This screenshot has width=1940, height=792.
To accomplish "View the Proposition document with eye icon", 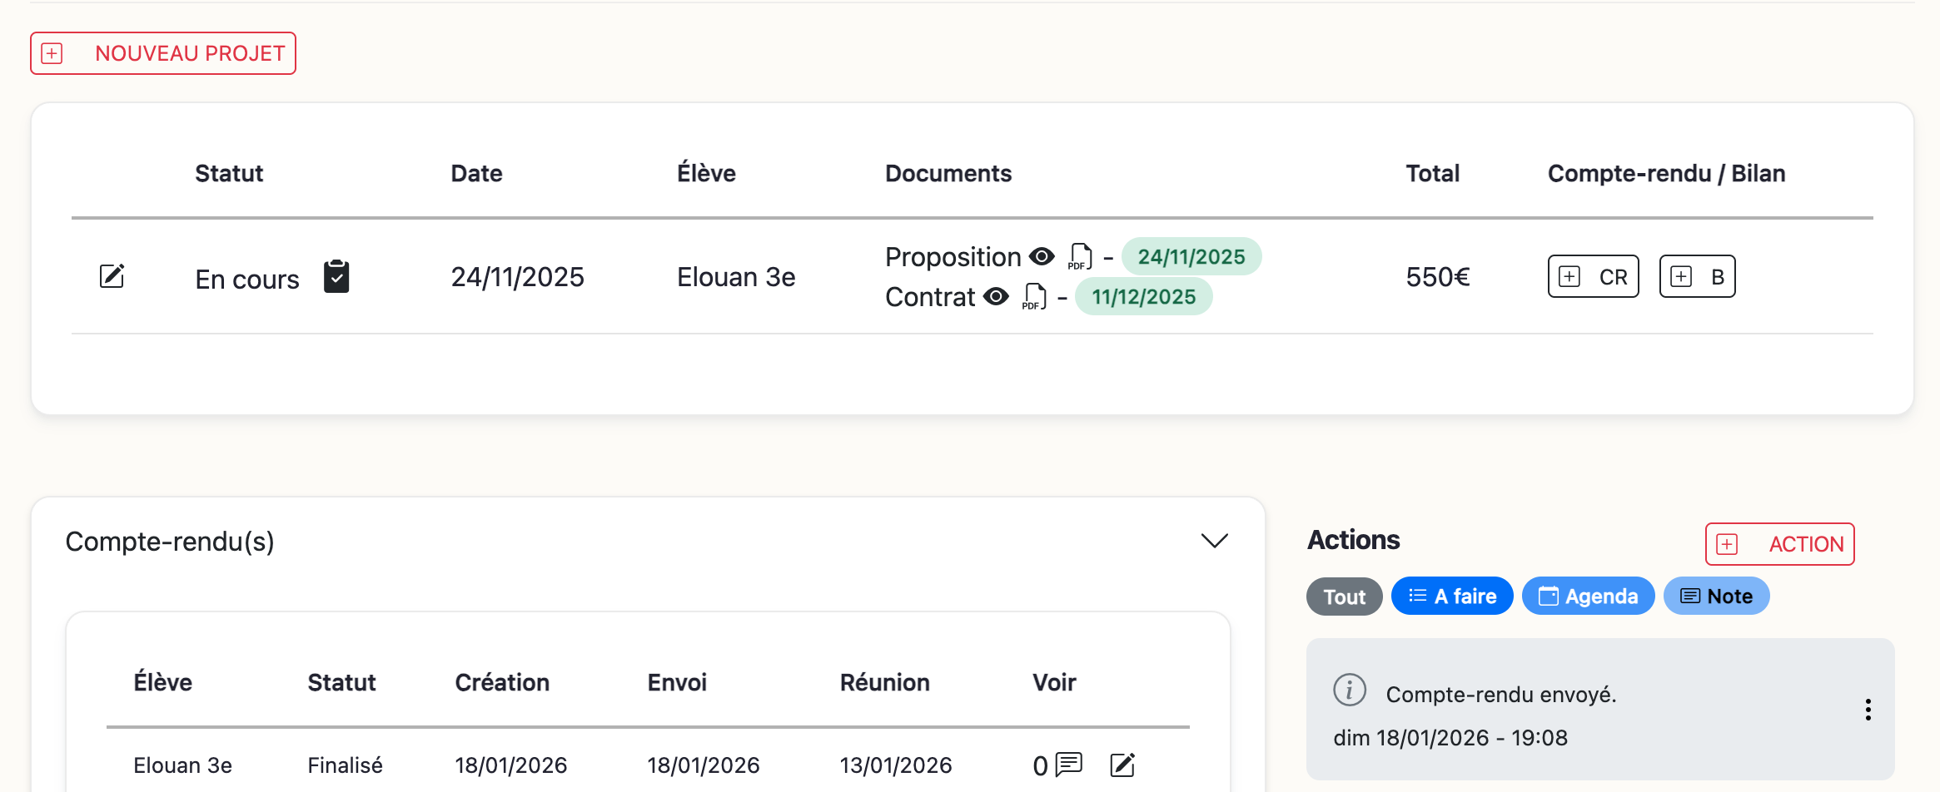I will [x=1042, y=256].
